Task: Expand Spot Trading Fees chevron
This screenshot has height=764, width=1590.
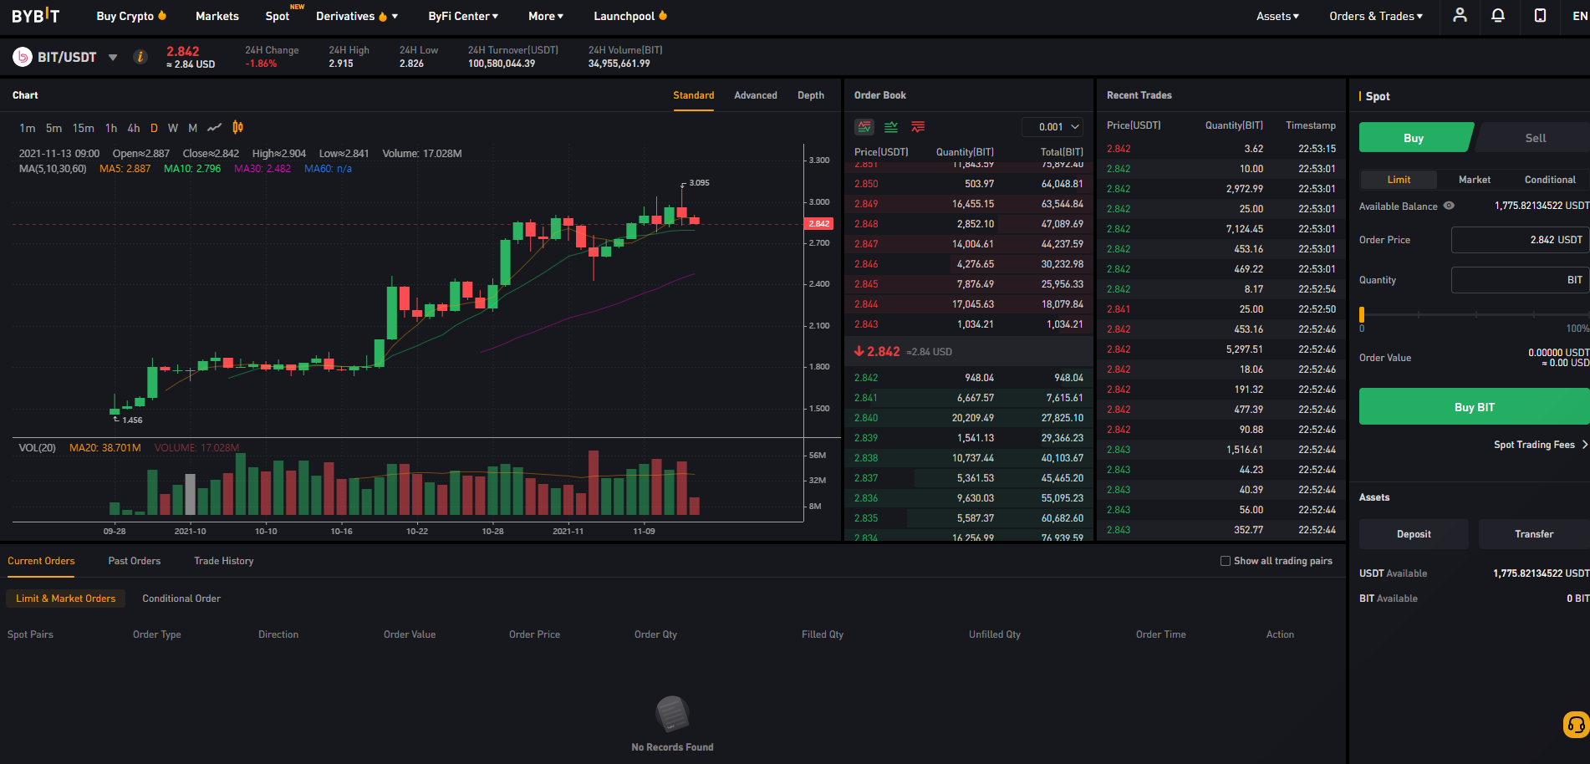Action: coord(1585,445)
